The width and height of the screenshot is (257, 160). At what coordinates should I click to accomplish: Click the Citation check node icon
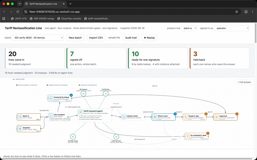point(124,117)
